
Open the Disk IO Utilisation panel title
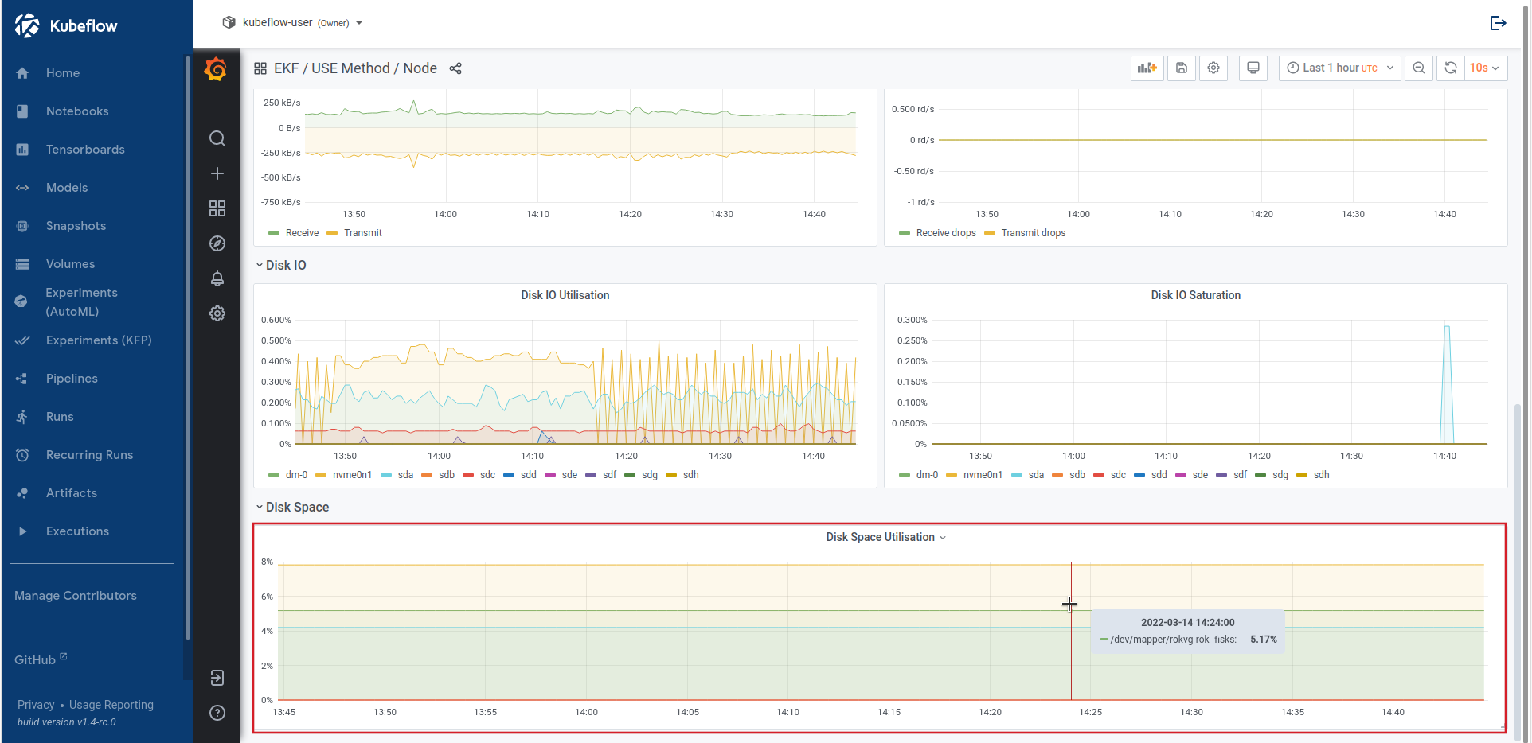point(565,295)
